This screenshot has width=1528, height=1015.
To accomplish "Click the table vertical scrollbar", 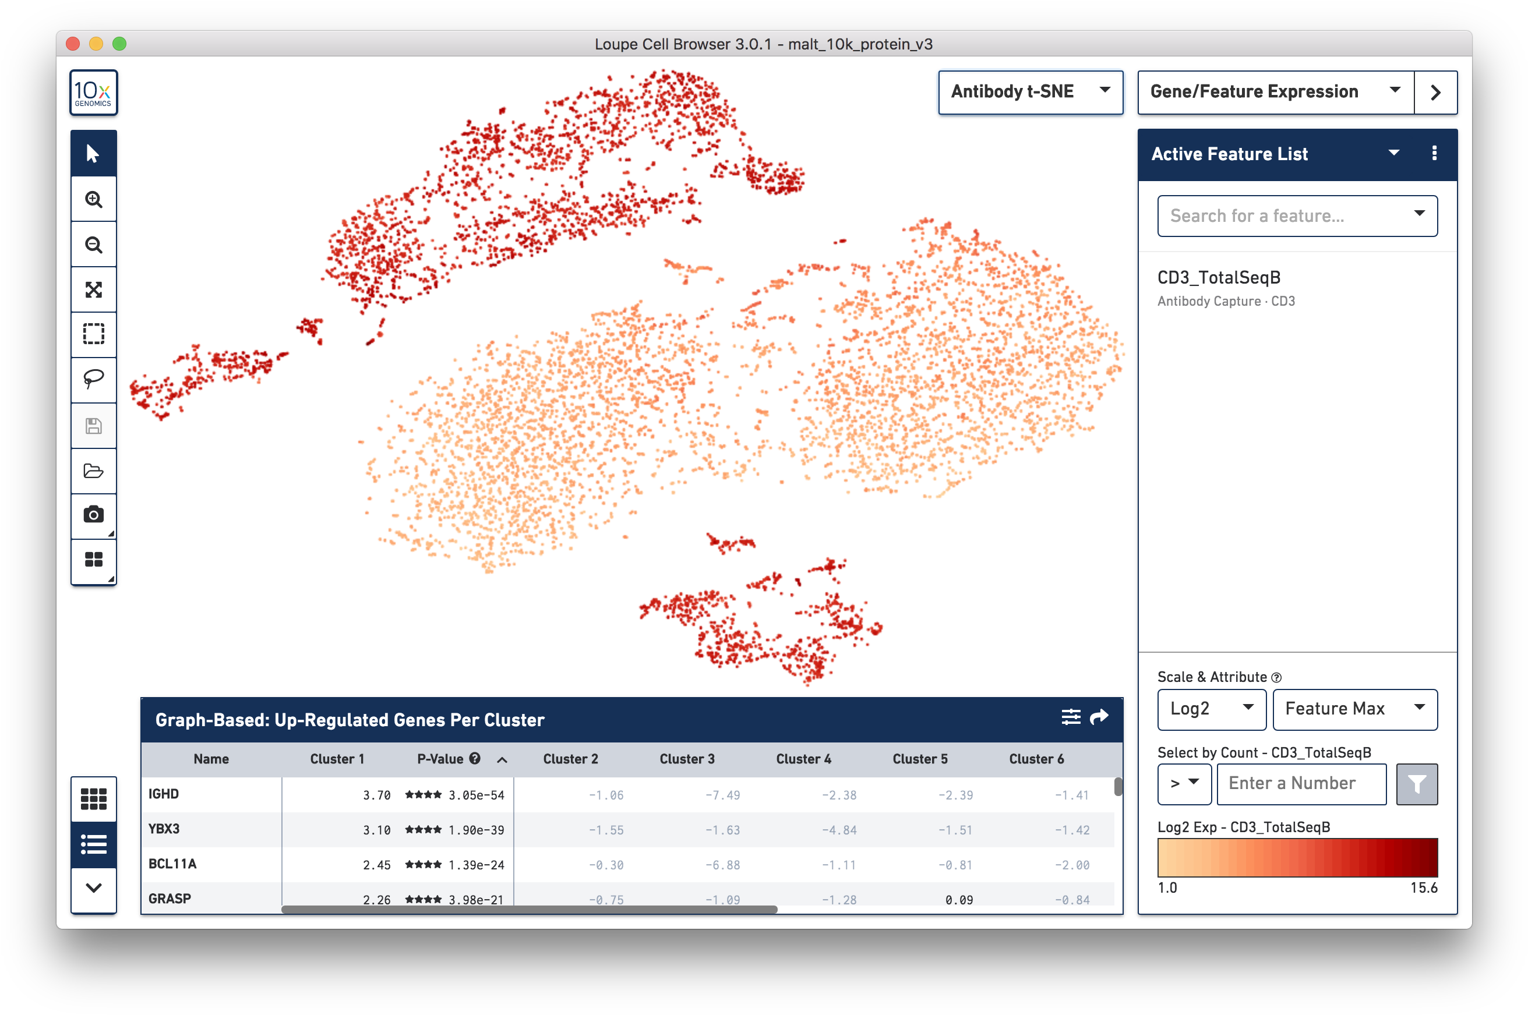I will (x=1118, y=787).
